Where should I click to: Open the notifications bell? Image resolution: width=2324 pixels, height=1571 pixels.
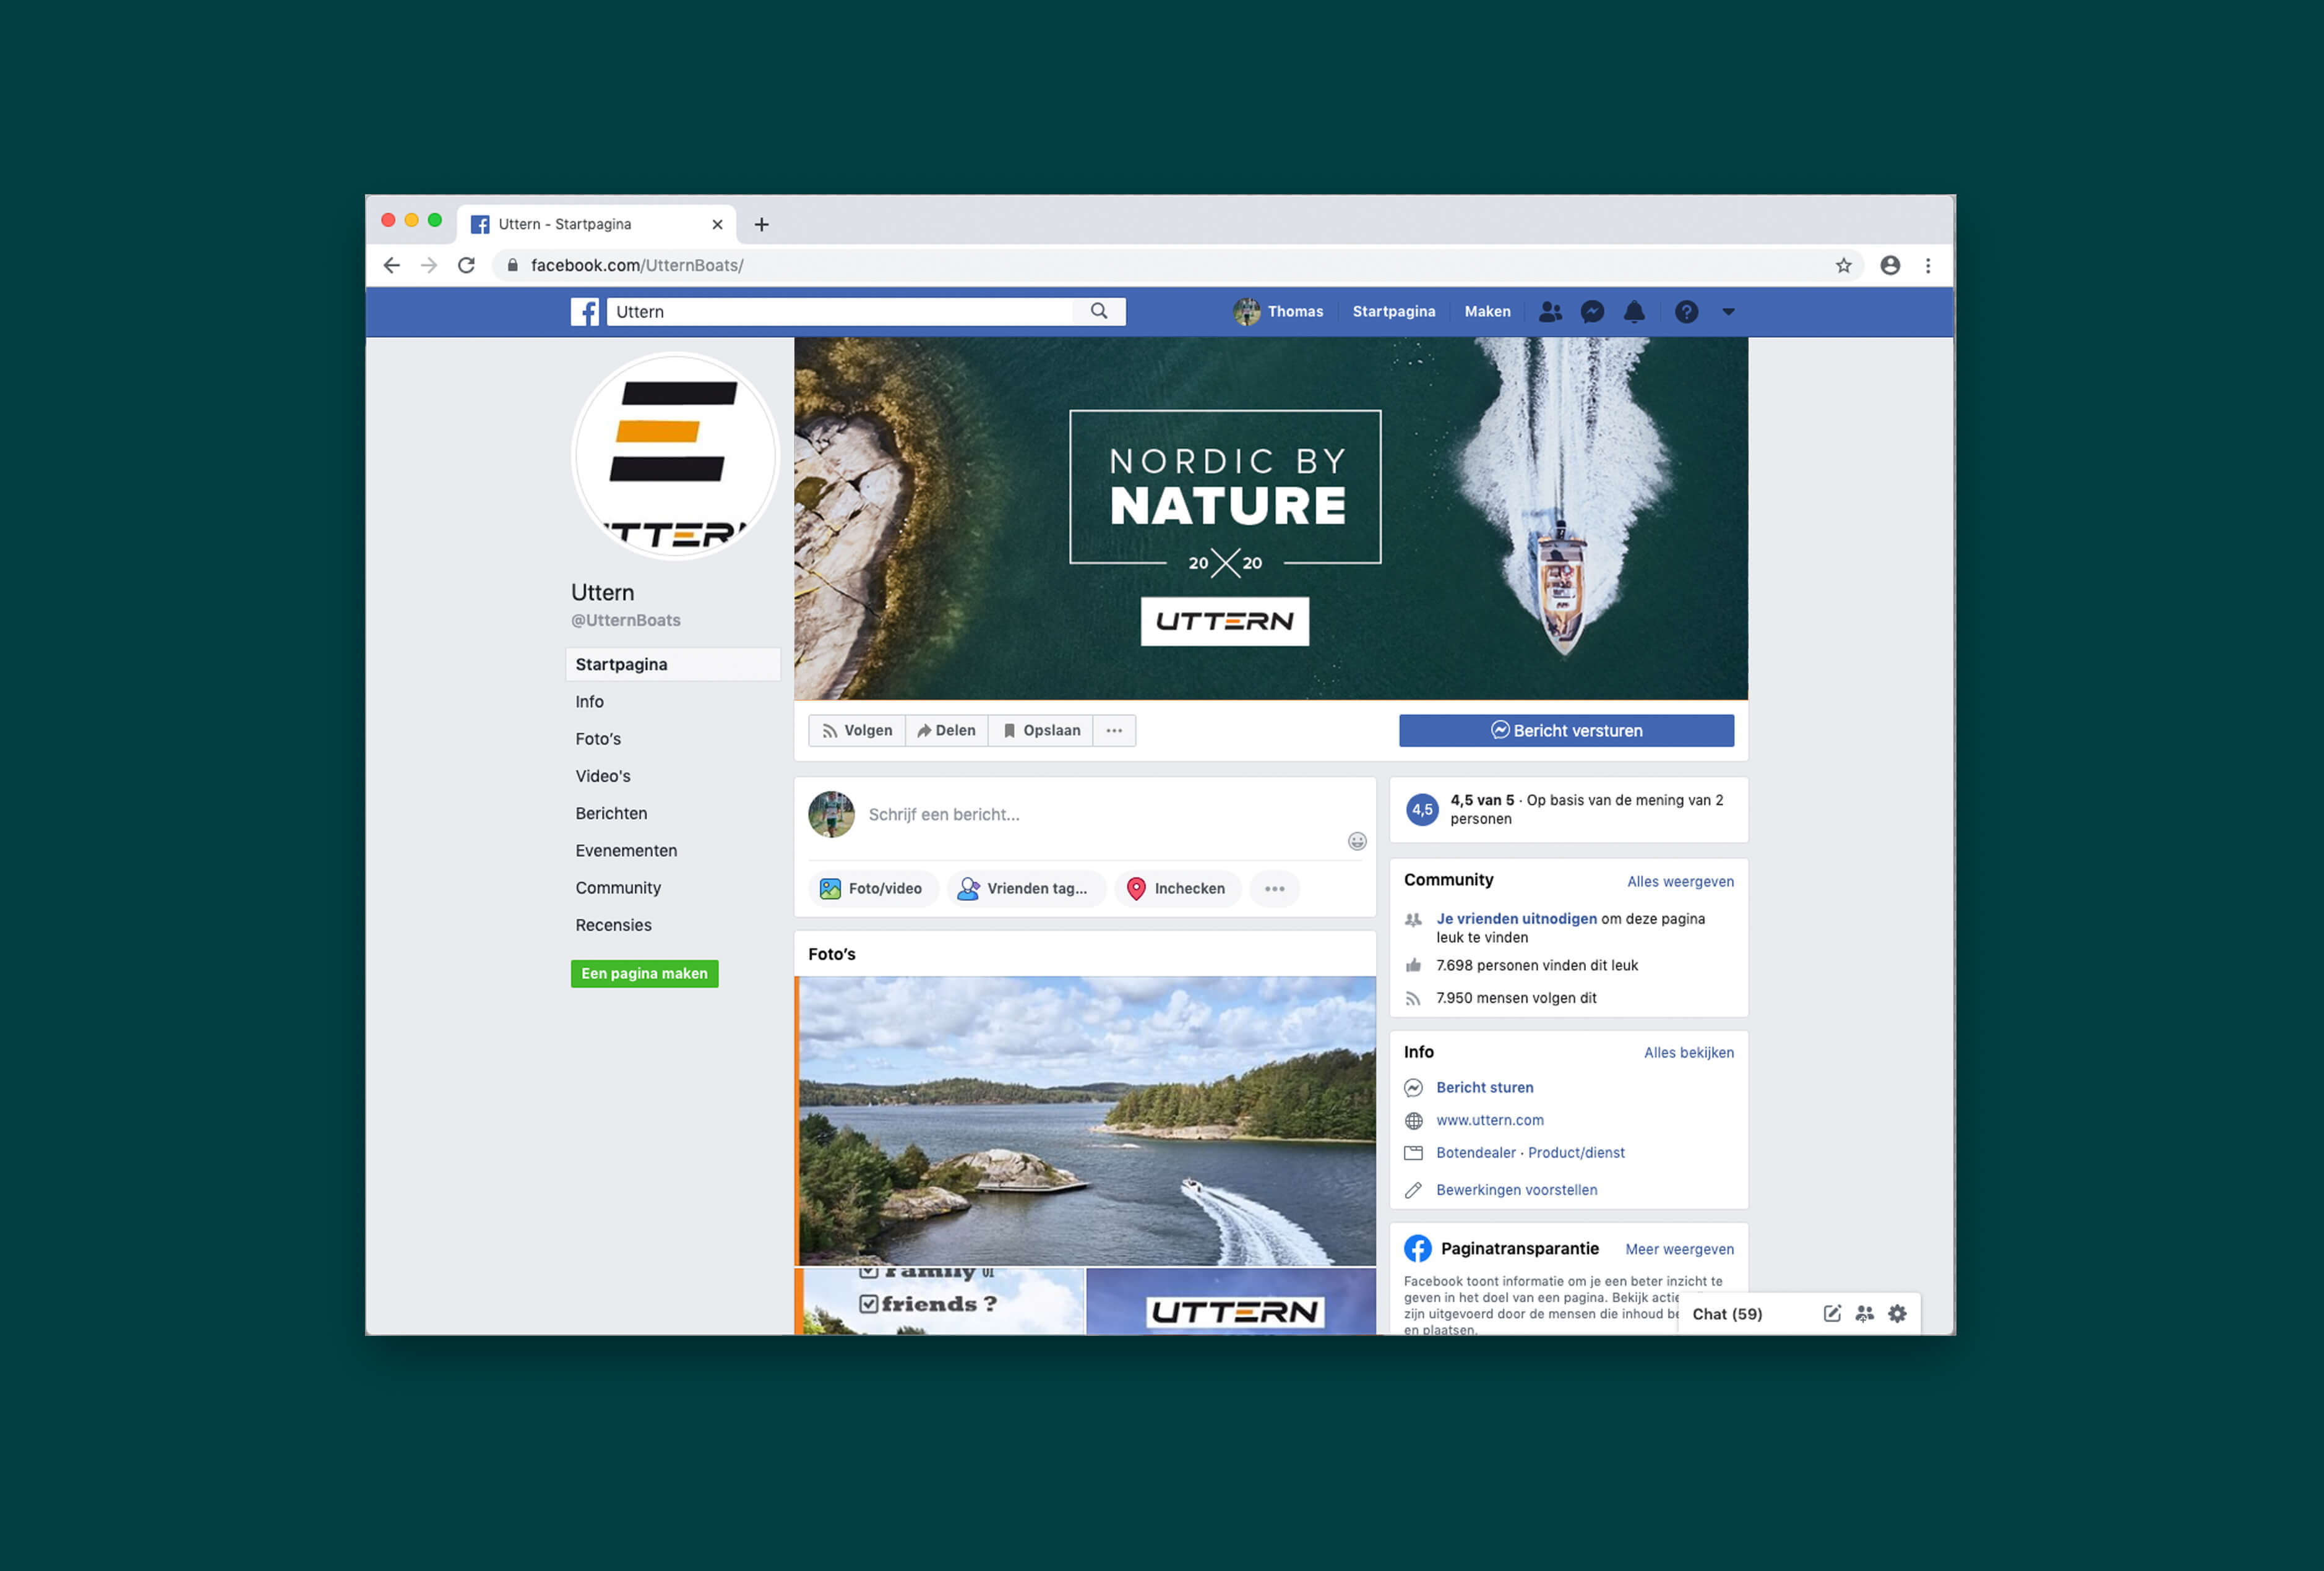point(1634,312)
